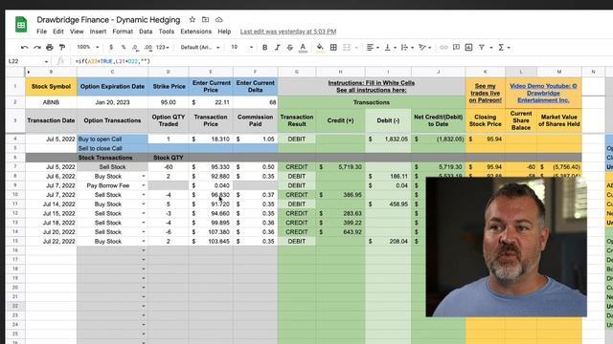Click the Create a filter icon
This screenshot has height=344, width=613.
coord(482,47)
